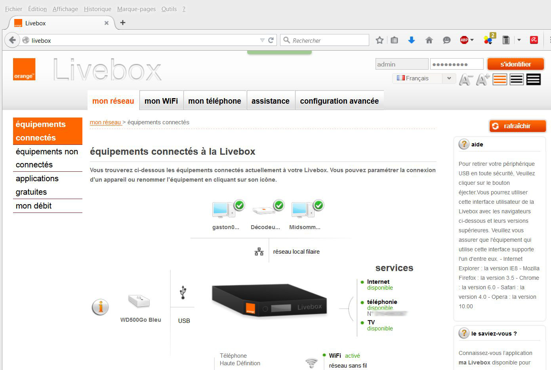Reload the page from the address bar

tap(271, 40)
